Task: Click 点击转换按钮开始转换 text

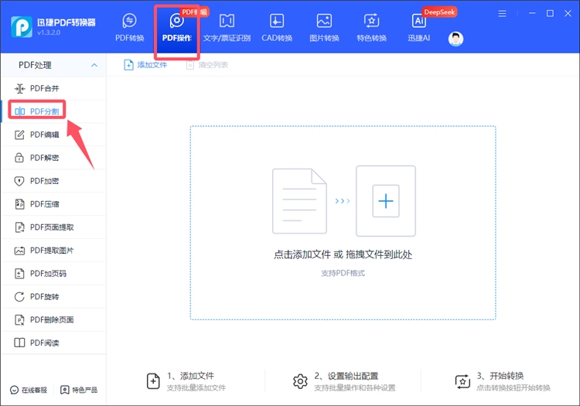Action: [513, 388]
